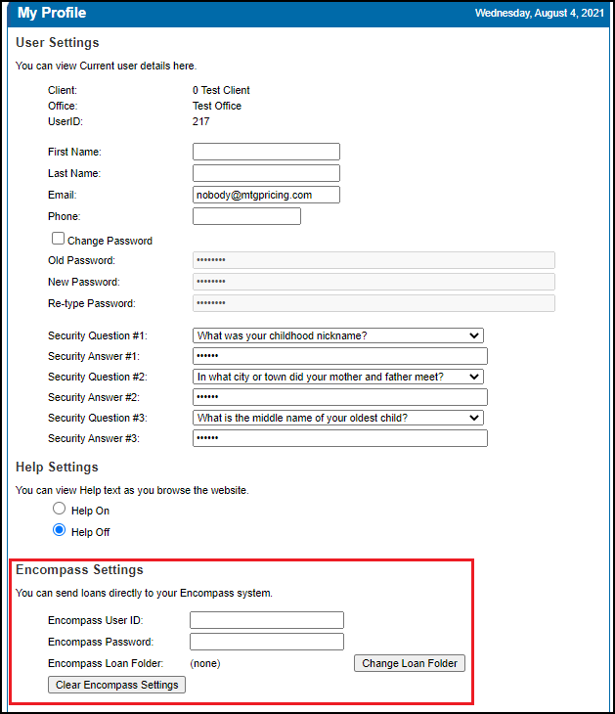Click into the Email field
The image size is (615, 714).
[x=266, y=195]
